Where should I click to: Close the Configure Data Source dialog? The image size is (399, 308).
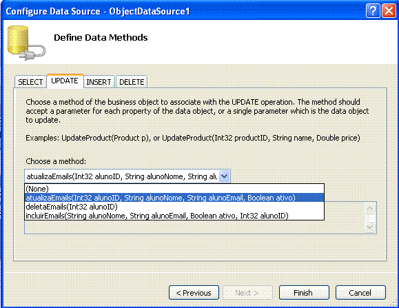[389, 11]
